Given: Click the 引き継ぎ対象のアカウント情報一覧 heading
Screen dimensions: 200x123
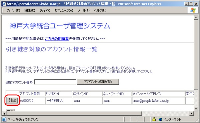Looking at the screenshot, I should pyautogui.click(x=52, y=49).
